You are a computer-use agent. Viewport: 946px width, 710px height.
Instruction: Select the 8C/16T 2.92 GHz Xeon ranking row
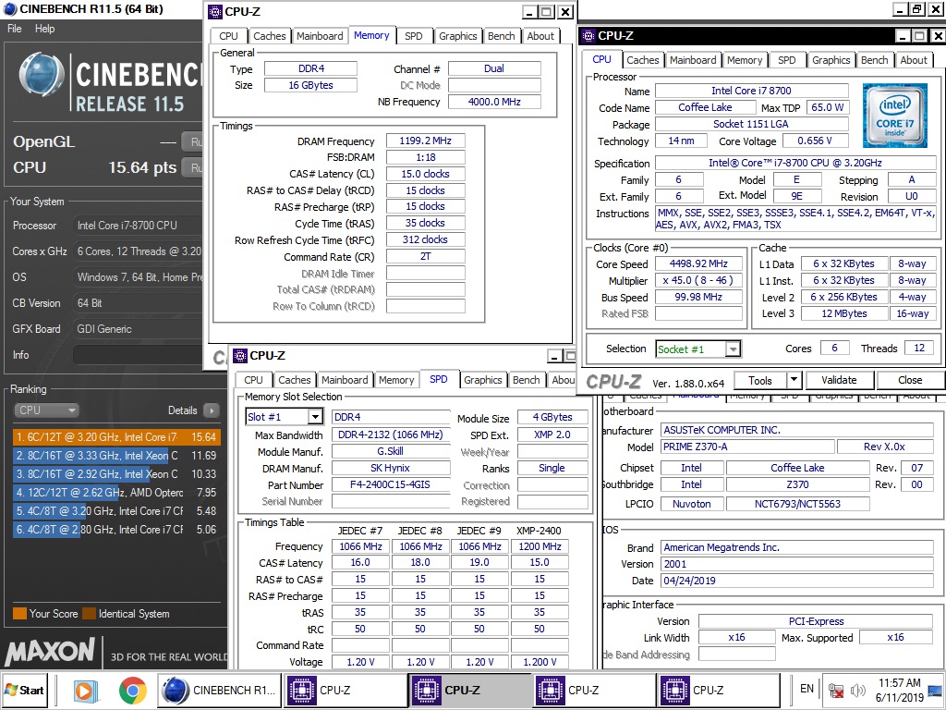tap(115, 474)
